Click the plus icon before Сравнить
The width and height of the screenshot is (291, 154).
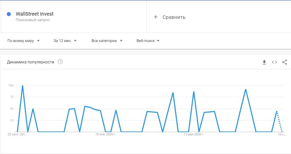[x=156, y=17]
